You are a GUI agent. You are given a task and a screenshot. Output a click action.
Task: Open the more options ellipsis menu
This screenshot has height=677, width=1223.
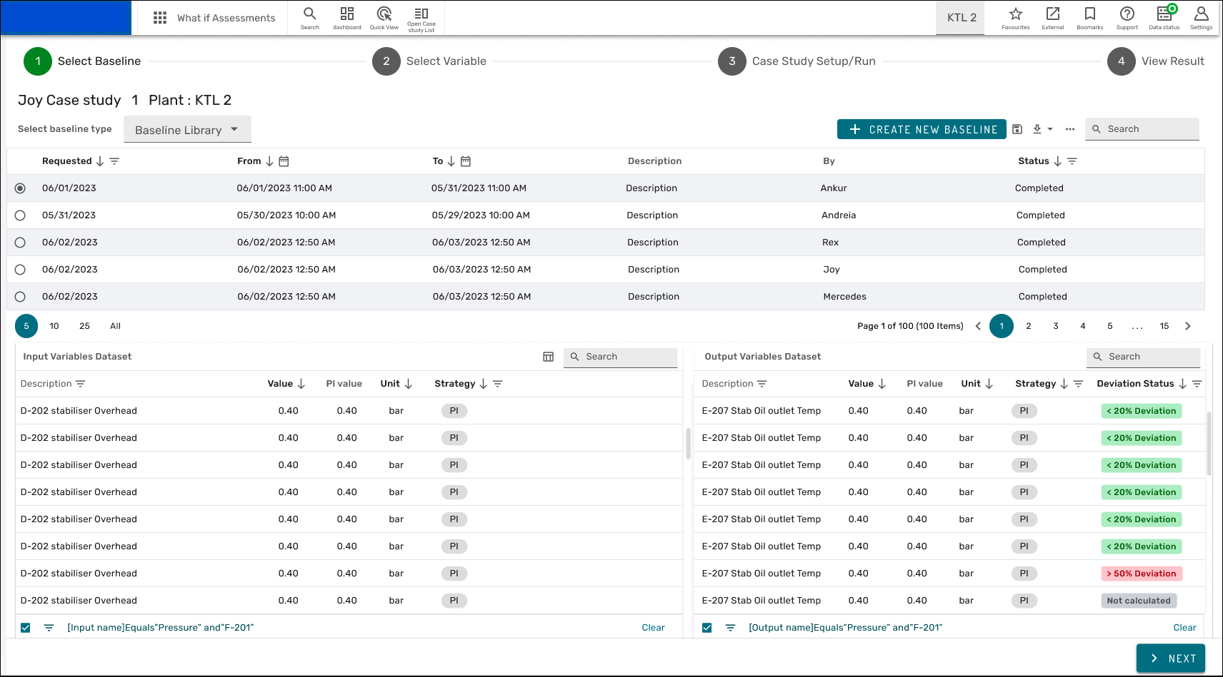1069,129
